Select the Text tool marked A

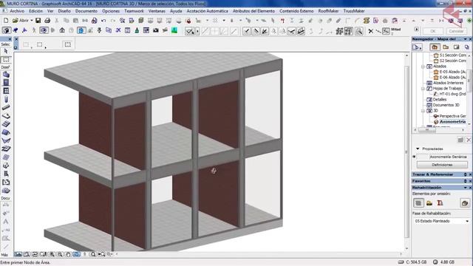6,222
